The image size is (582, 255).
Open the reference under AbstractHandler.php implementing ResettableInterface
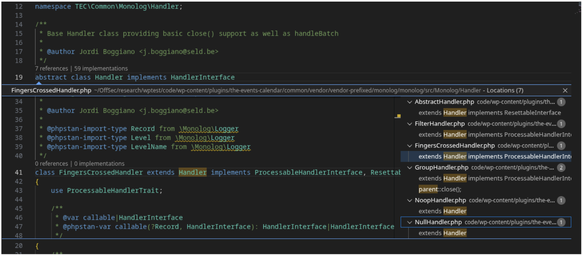tap(489, 113)
